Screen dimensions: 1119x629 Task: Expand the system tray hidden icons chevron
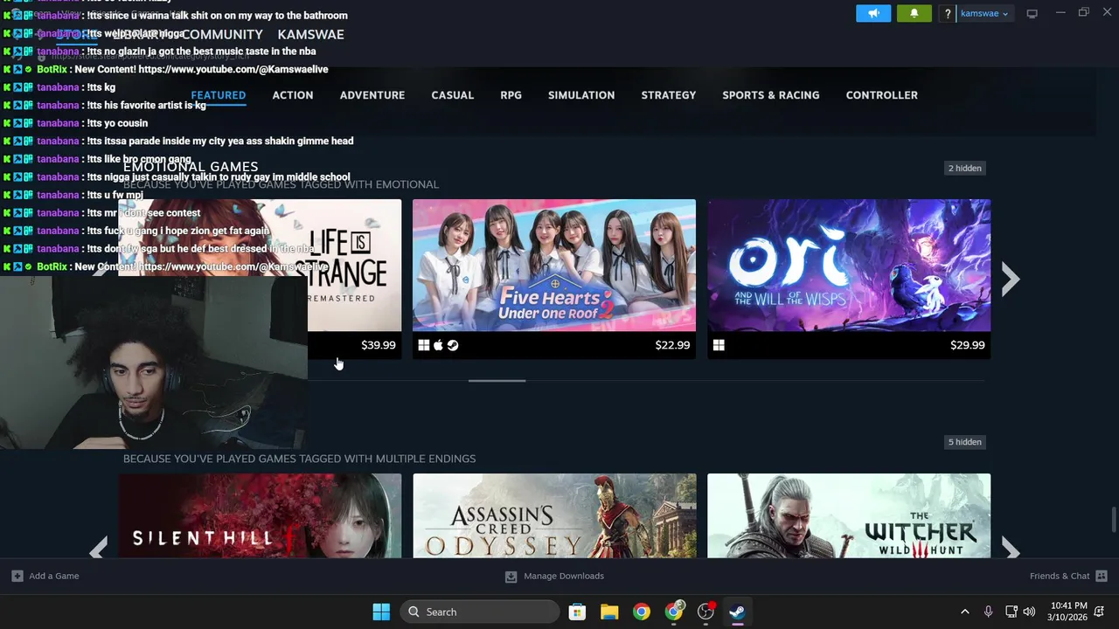tap(964, 612)
